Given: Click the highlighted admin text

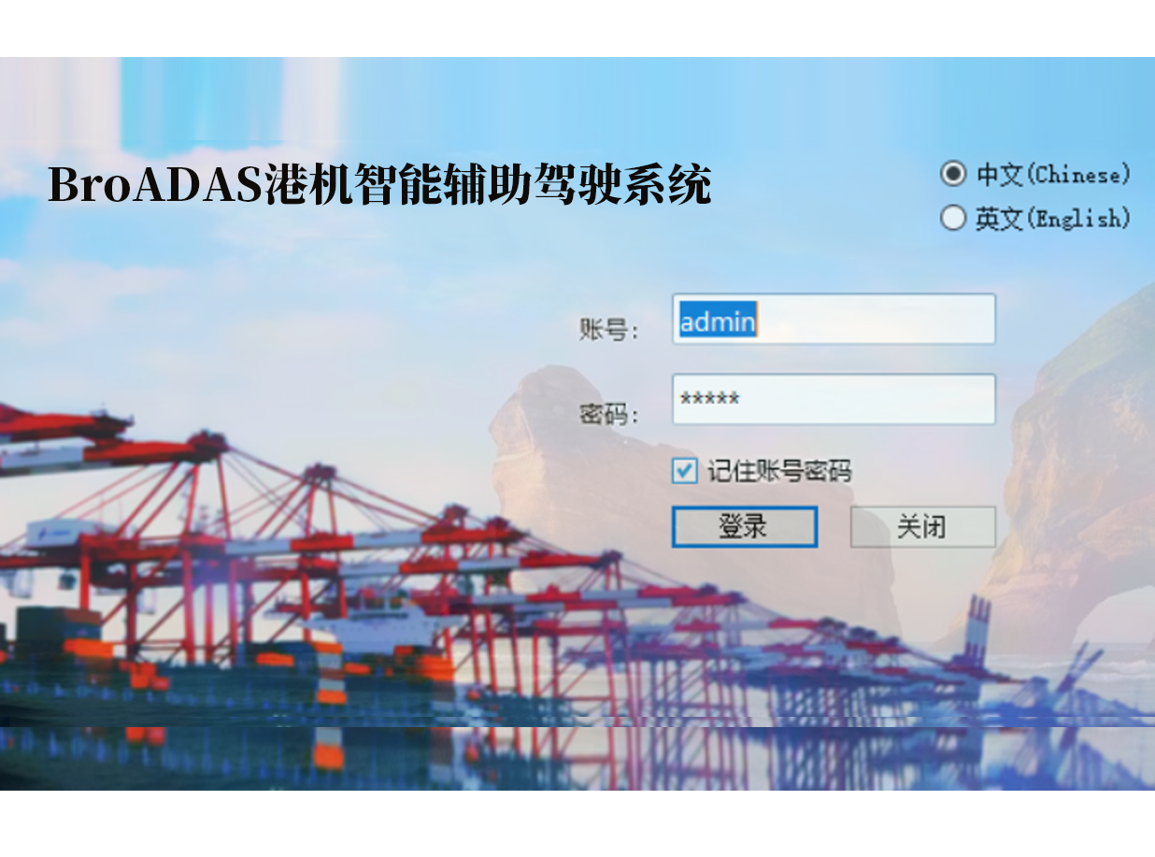Looking at the screenshot, I should coord(718,321).
